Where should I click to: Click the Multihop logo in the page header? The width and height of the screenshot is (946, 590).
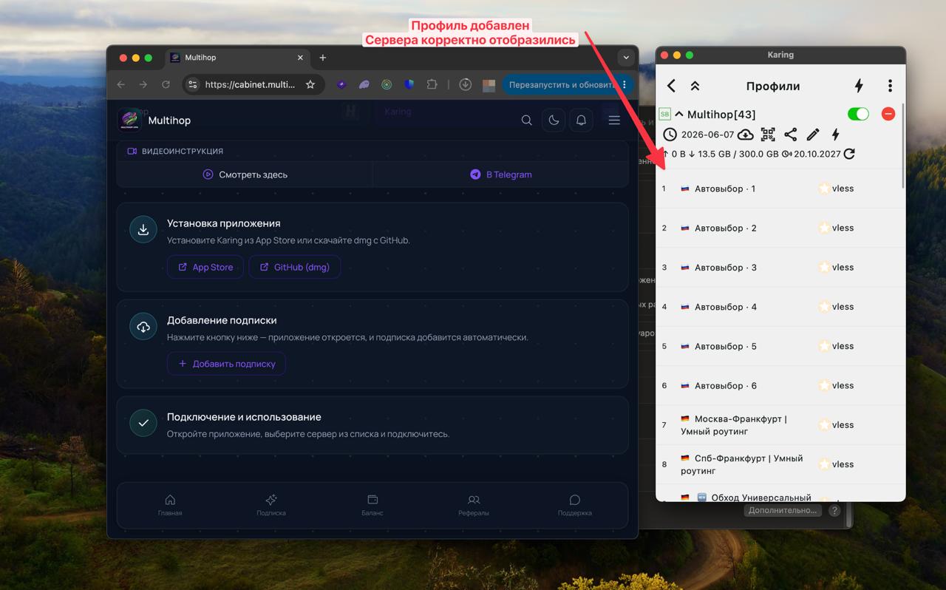130,121
